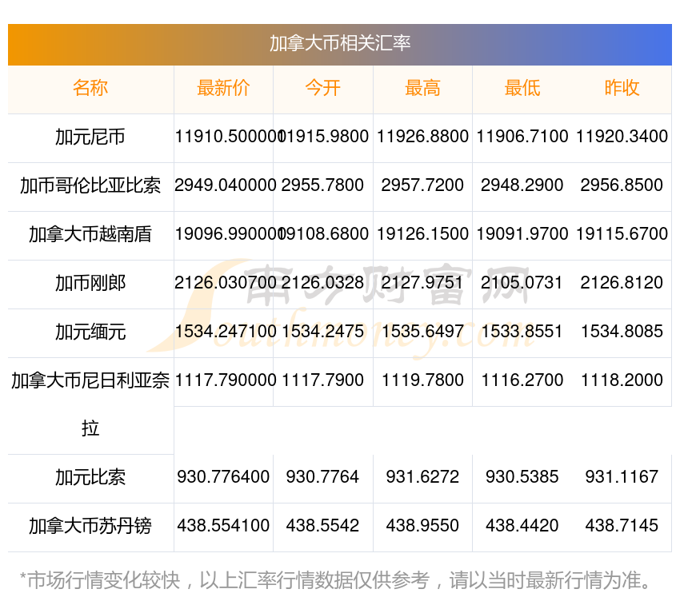680x605 pixels.
Task: Click the row name 加币刚郎
Action: (x=90, y=284)
